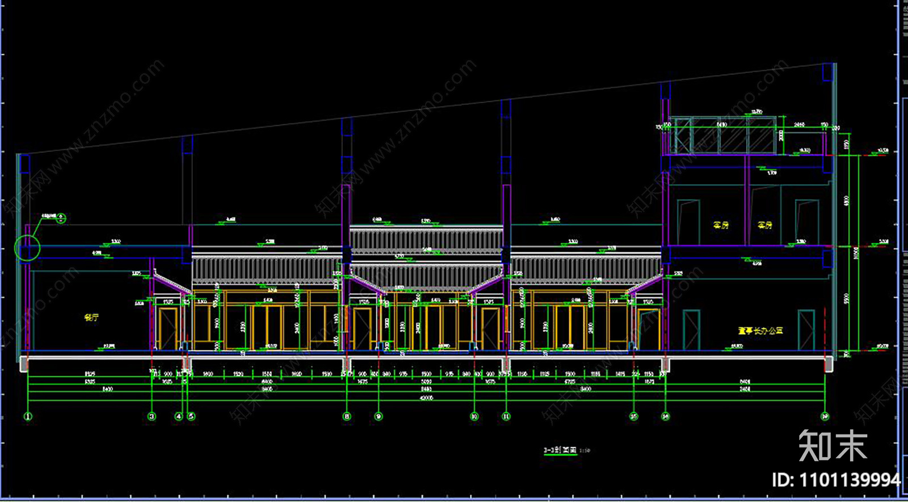Image resolution: width=908 pixels, height=502 pixels.
Task: Click the 3-3剖面图 drawing title
Action: [x=560, y=450]
